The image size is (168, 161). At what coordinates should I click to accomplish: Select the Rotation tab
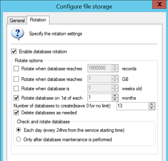click(38, 20)
